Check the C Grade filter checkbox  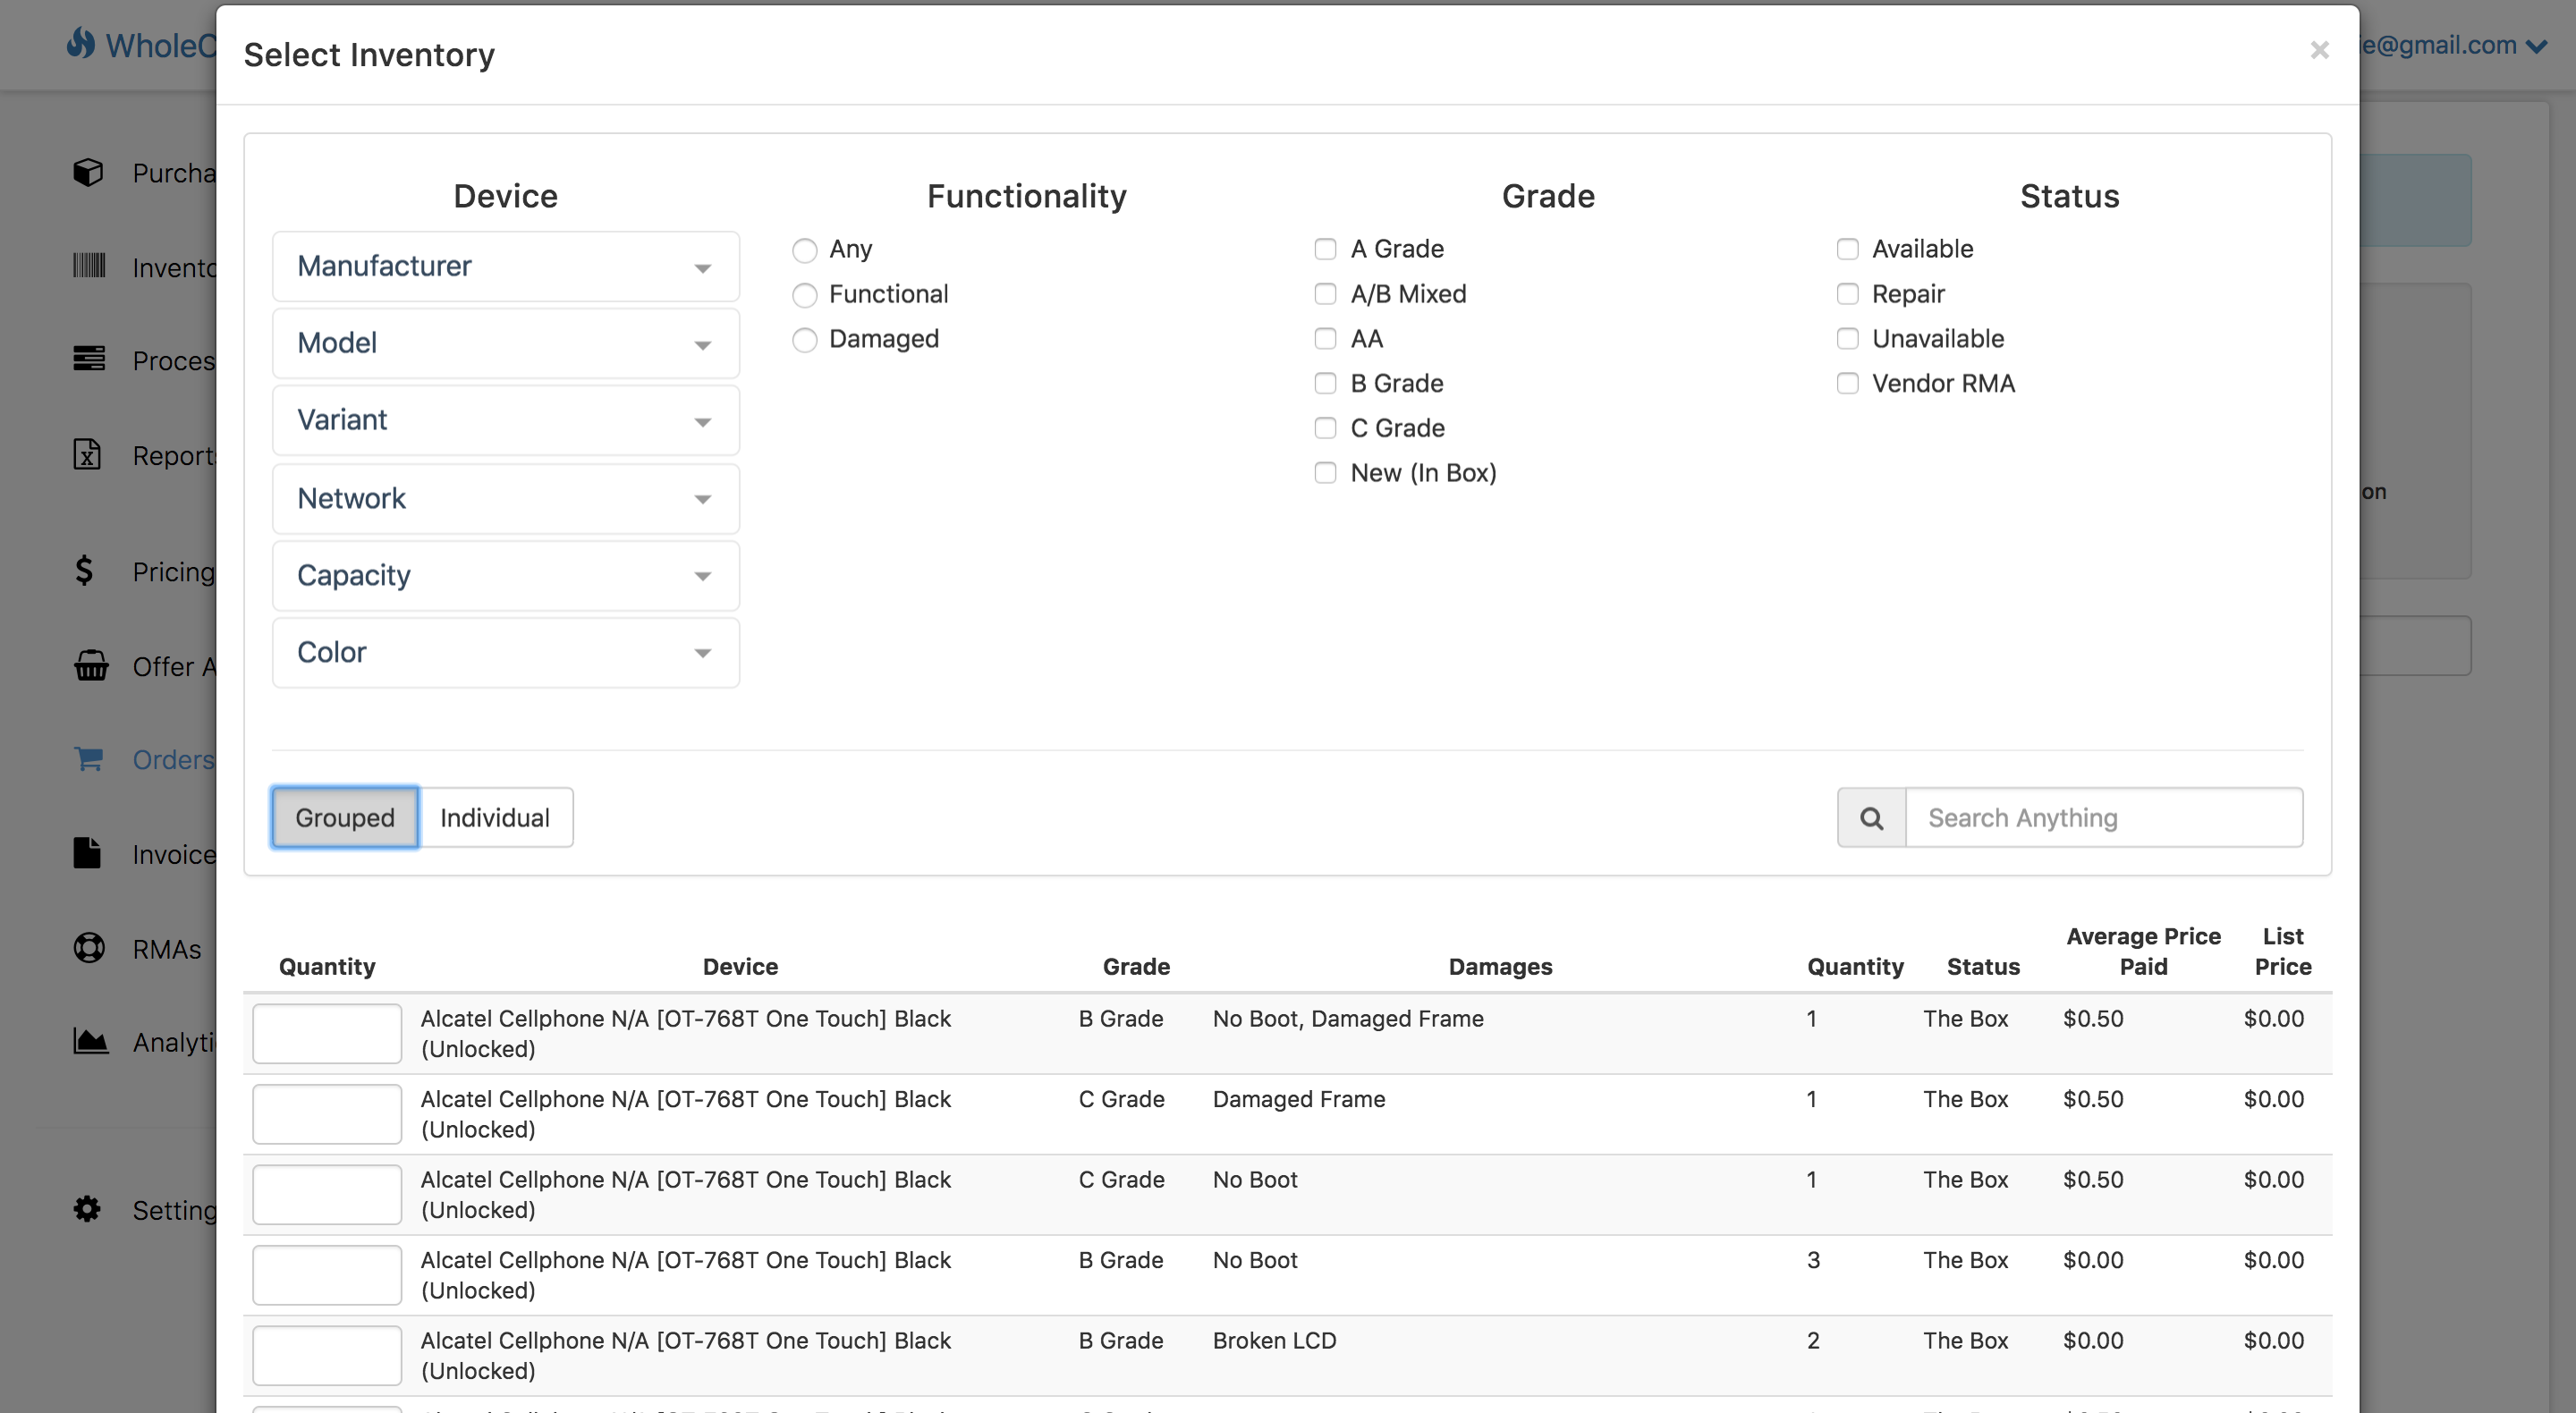point(1325,428)
